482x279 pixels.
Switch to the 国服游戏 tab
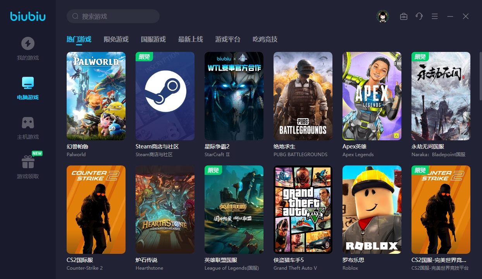153,39
